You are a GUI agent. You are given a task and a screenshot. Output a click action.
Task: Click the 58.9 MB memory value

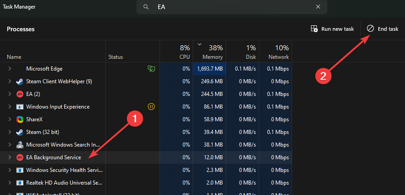click(x=213, y=119)
